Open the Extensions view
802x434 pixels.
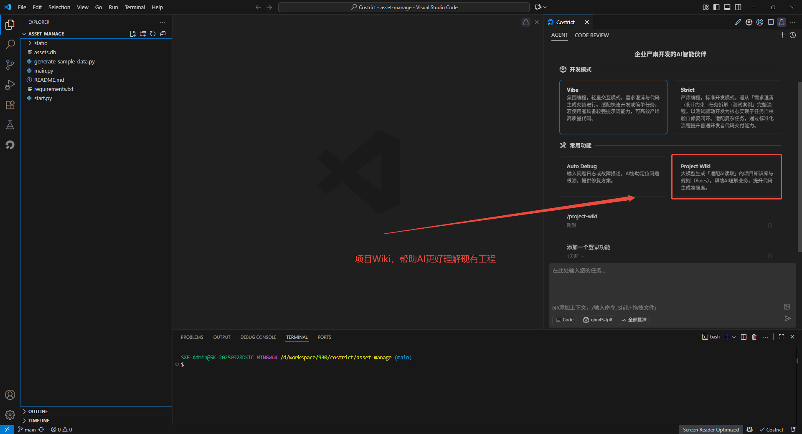tap(10, 105)
